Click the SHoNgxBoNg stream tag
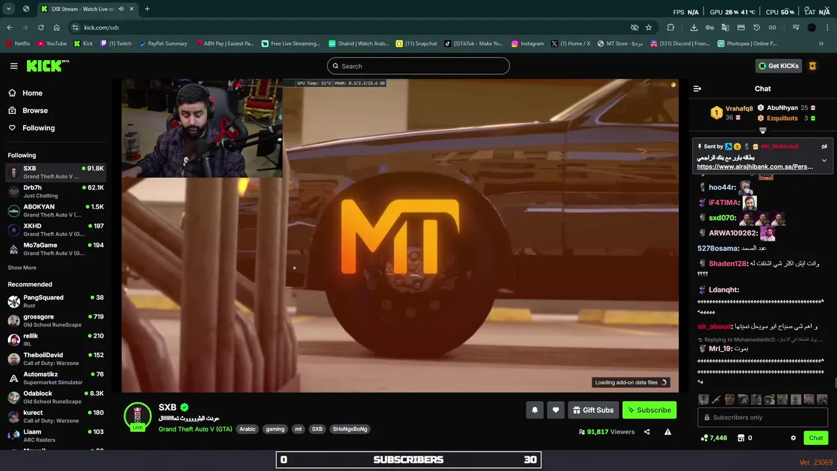This screenshot has height=471, width=837. coord(350,429)
